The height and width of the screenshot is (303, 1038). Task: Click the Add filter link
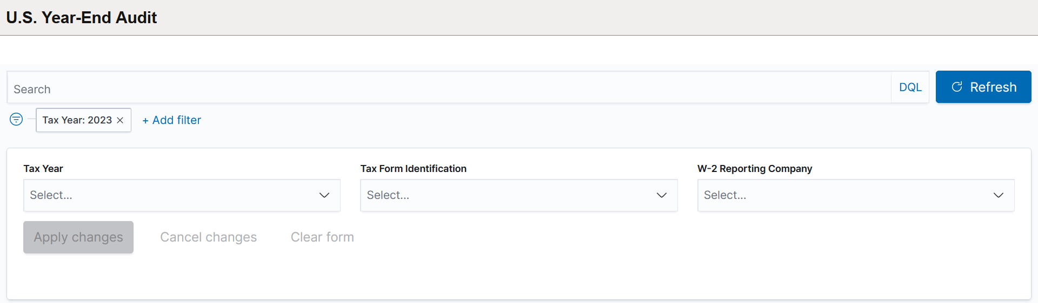pyautogui.click(x=176, y=120)
